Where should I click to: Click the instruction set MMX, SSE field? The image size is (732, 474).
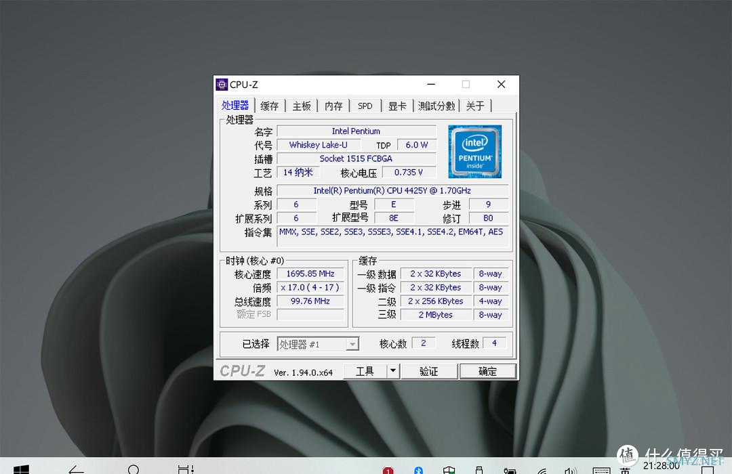click(392, 236)
